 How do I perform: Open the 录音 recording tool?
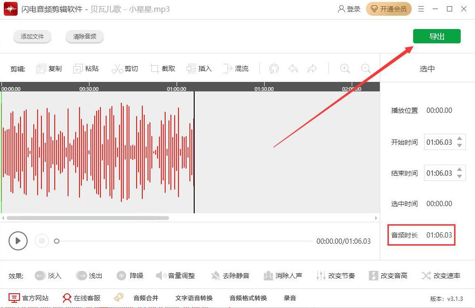point(290,298)
